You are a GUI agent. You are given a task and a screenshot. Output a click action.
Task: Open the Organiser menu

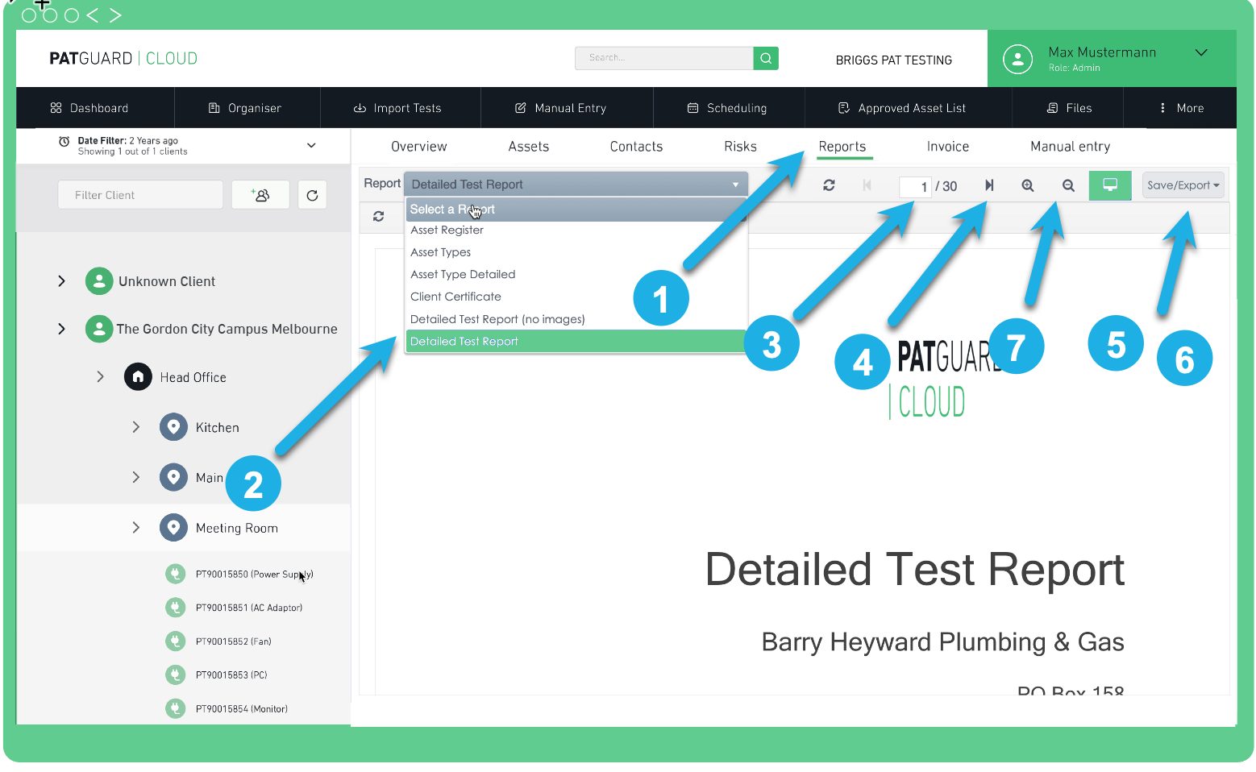245,108
